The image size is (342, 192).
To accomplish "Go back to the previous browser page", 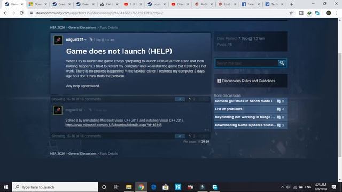I will [x=5, y=13].
